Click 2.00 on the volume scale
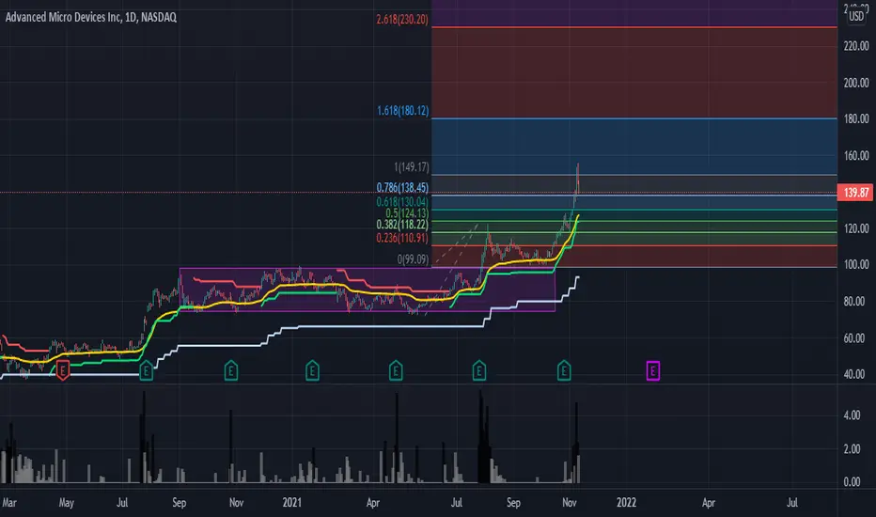 coord(852,448)
